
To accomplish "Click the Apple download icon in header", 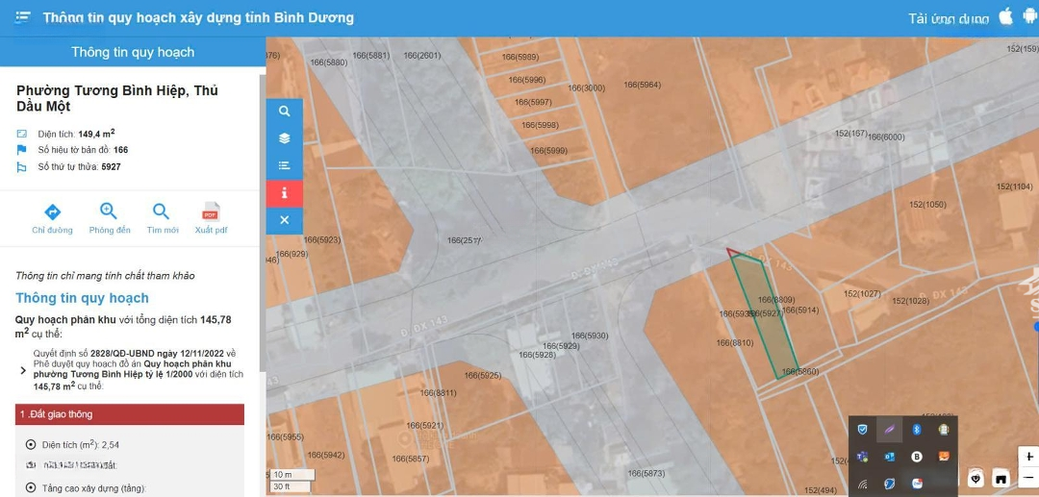I will (1005, 17).
